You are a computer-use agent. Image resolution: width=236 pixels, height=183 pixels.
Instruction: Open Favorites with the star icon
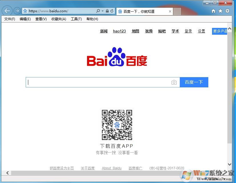pyautogui.click(x=220, y=11)
